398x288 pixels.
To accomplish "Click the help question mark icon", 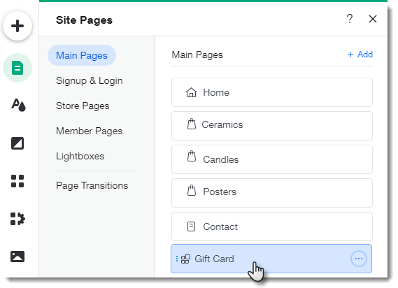I will pos(350,19).
